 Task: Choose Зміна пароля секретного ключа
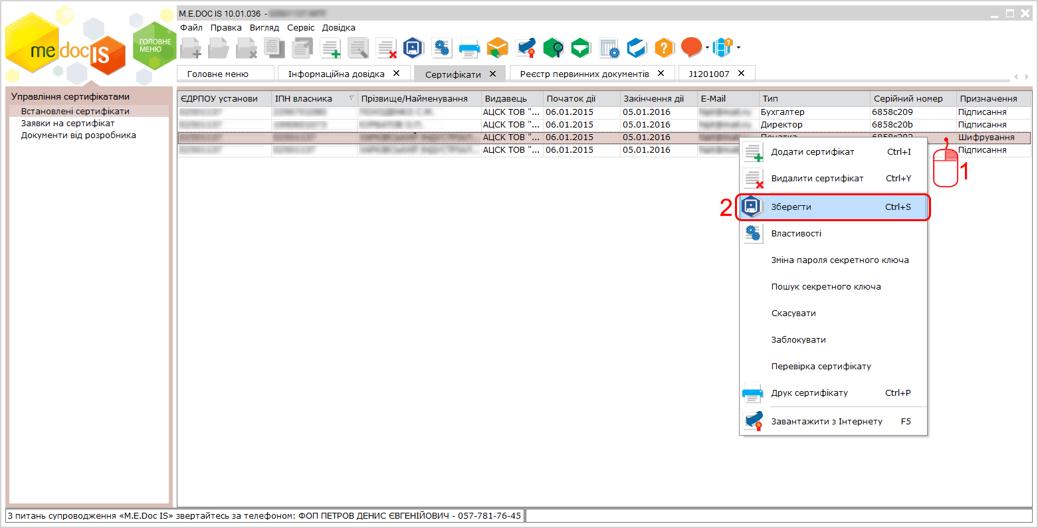coord(833,260)
